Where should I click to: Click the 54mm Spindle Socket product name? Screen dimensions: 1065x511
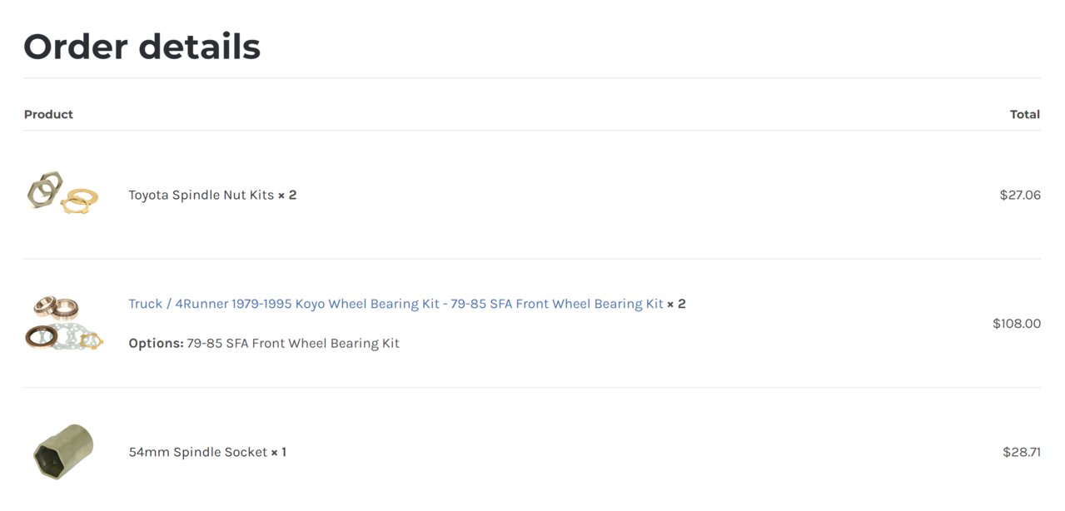(197, 452)
